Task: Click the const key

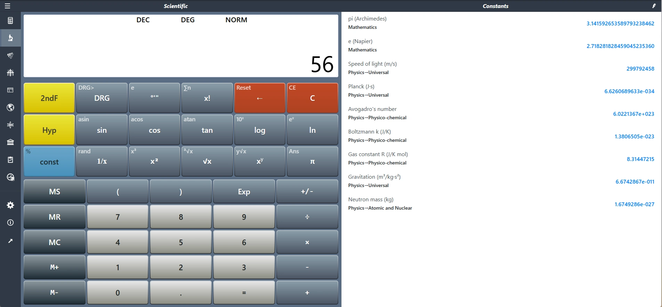Action: pyautogui.click(x=49, y=161)
